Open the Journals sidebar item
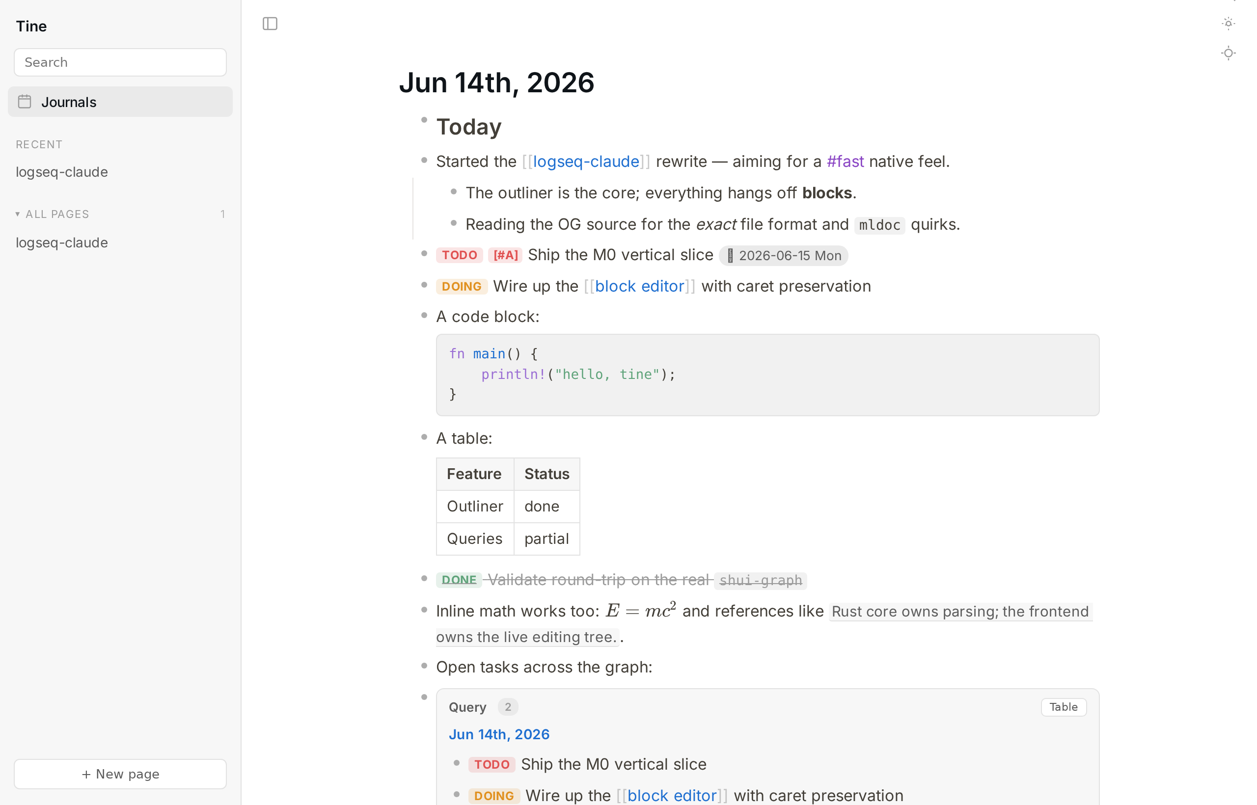Viewport: 1257px width, 805px height. click(x=120, y=102)
